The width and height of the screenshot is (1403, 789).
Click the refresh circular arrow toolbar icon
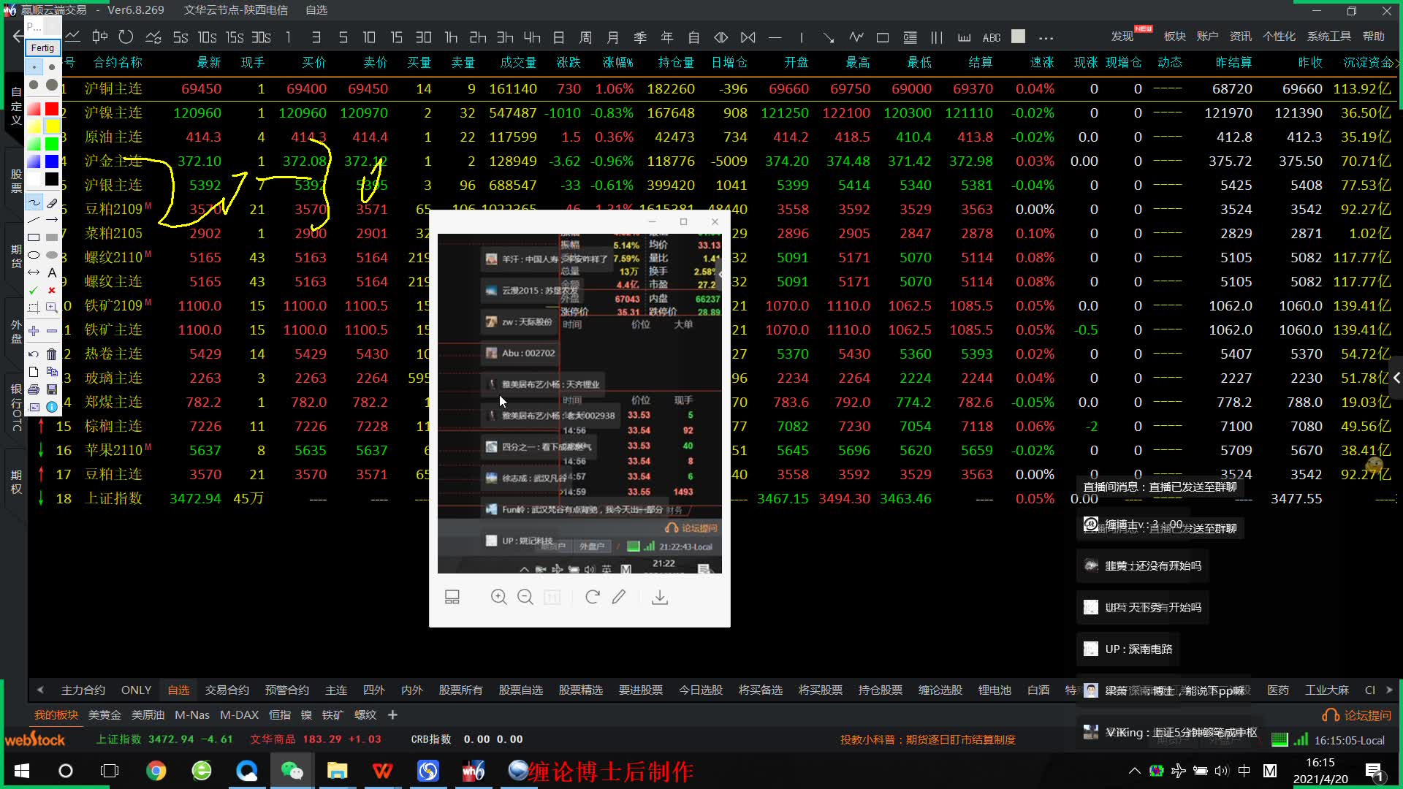126,37
